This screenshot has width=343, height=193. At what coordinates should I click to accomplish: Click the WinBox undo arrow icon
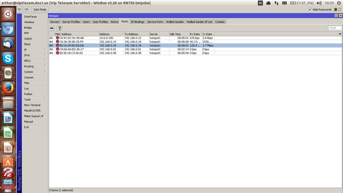[19, 9]
